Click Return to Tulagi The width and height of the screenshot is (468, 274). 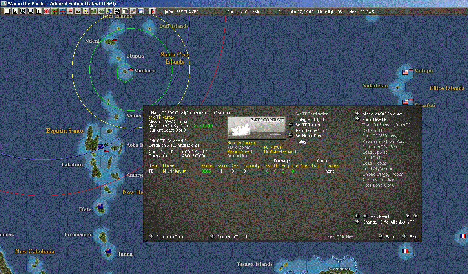232,237
